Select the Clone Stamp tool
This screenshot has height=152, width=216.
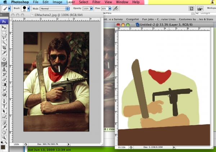(x=4, y=69)
